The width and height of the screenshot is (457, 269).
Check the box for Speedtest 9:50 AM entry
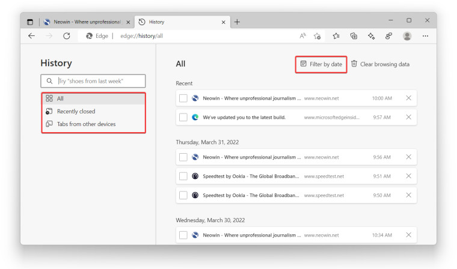183,195
